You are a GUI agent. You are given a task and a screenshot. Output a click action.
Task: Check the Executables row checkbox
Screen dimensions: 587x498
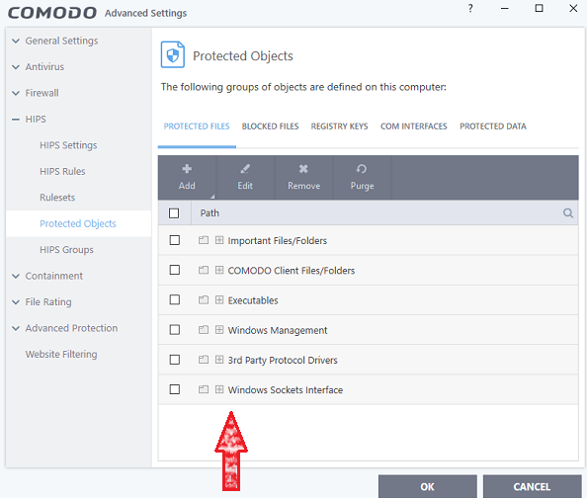point(175,300)
